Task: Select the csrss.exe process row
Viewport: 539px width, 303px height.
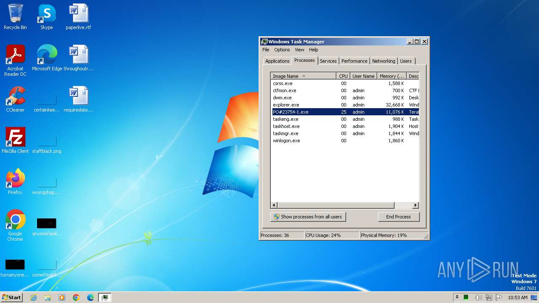Action: (345, 83)
